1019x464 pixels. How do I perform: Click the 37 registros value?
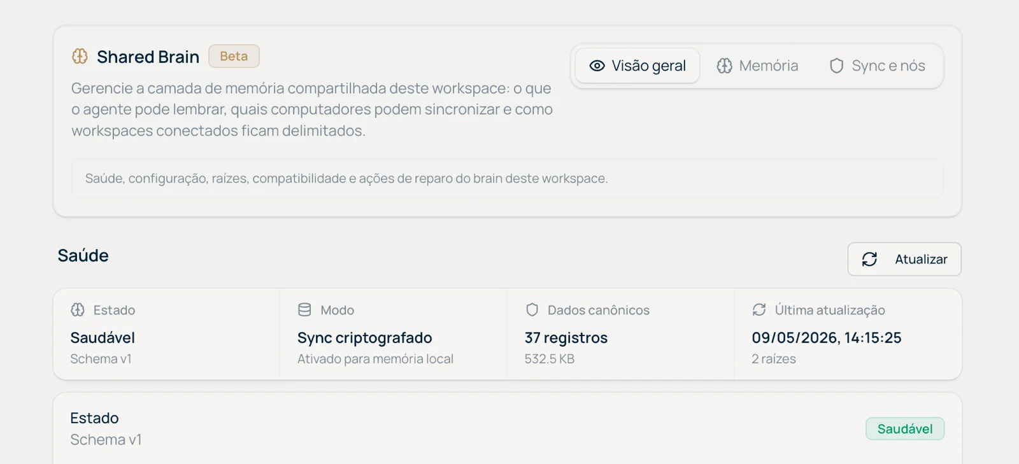(x=566, y=338)
